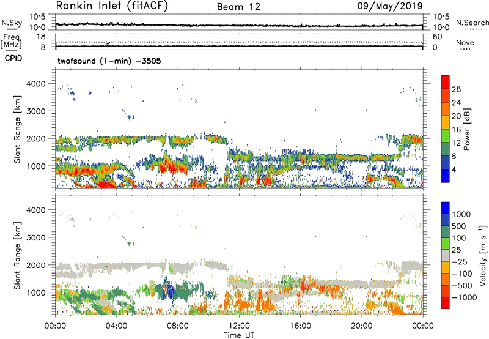Click the '-25' tick on the Velocity colorbar
The image size is (489, 339).
pos(460,262)
